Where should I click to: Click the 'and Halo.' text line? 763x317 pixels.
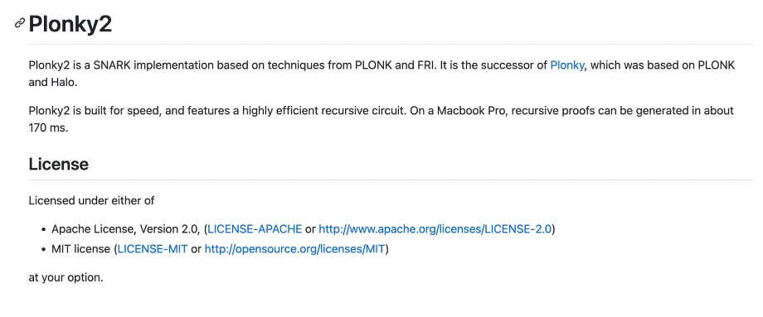[52, 83]
